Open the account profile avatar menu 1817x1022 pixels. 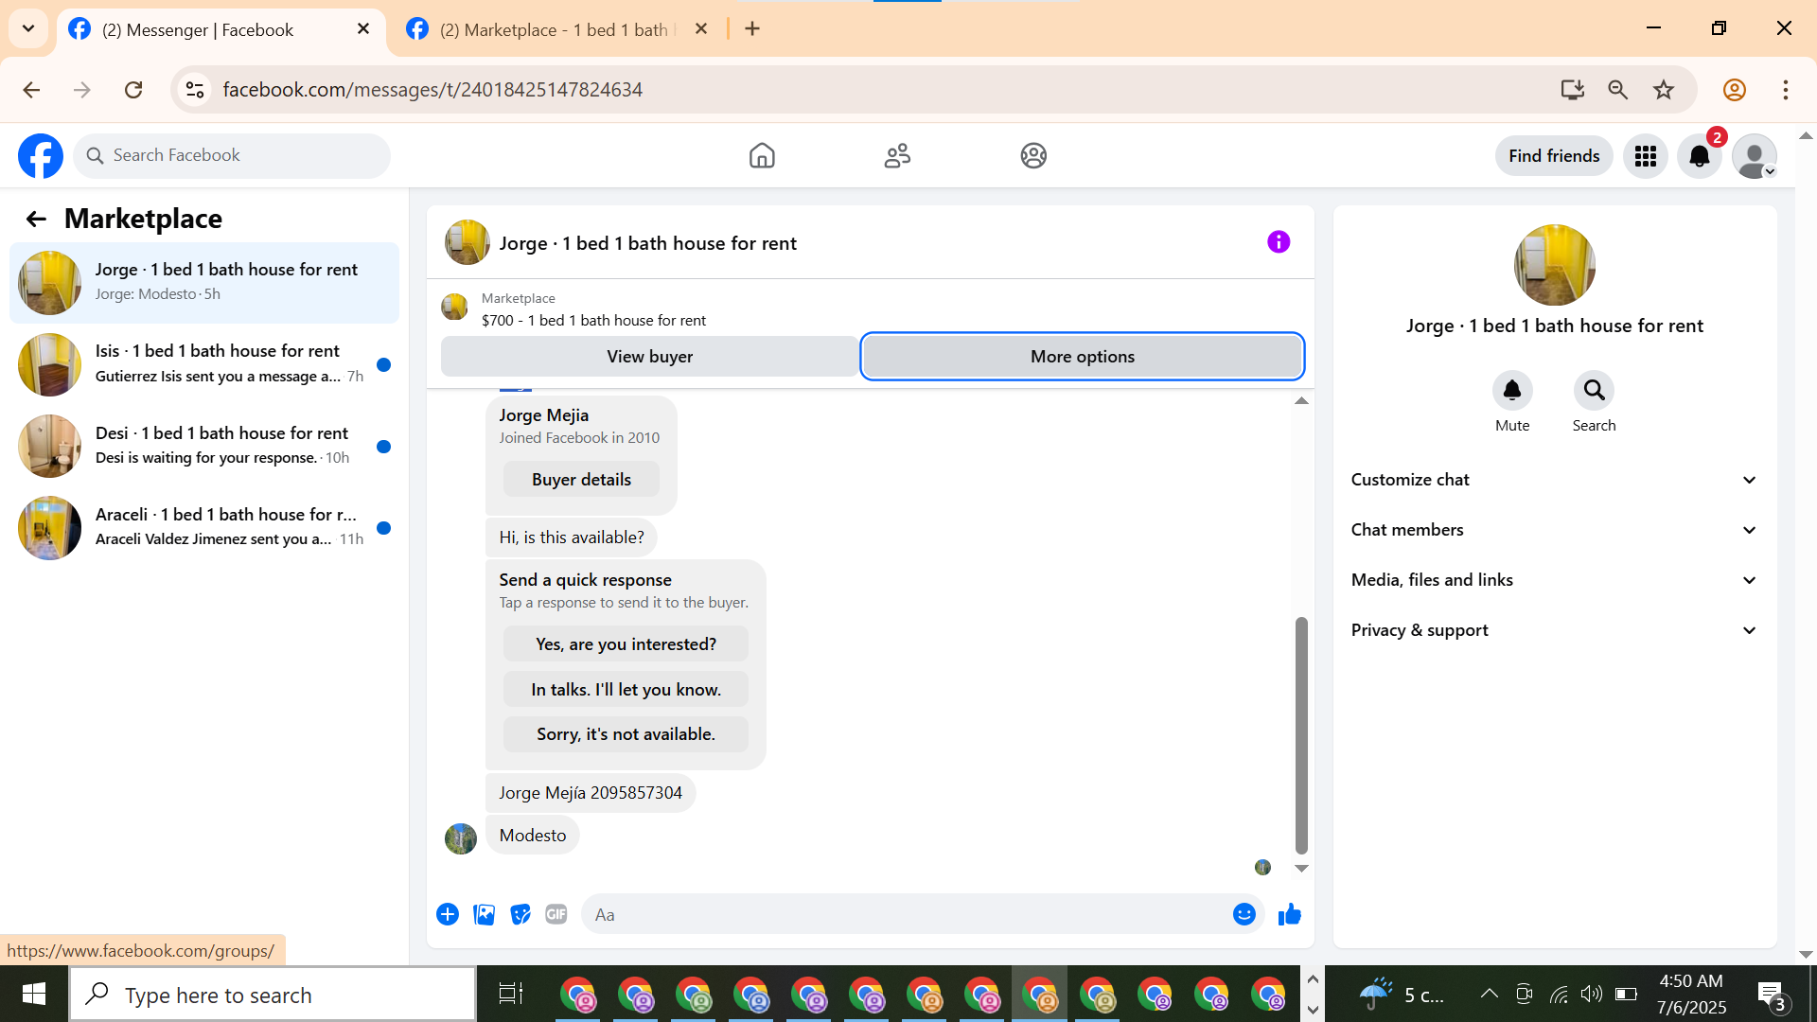point(1755,156)
